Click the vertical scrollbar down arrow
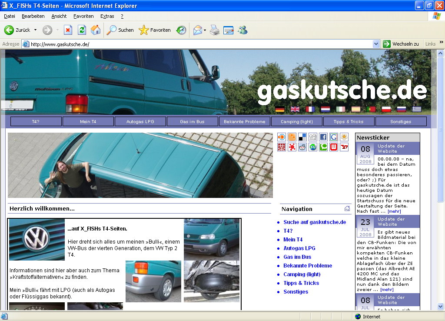Viewport: 445px width, 321px height. coord(441,307)
